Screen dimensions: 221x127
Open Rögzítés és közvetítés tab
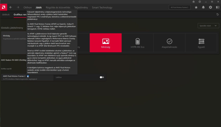[58, 7]
